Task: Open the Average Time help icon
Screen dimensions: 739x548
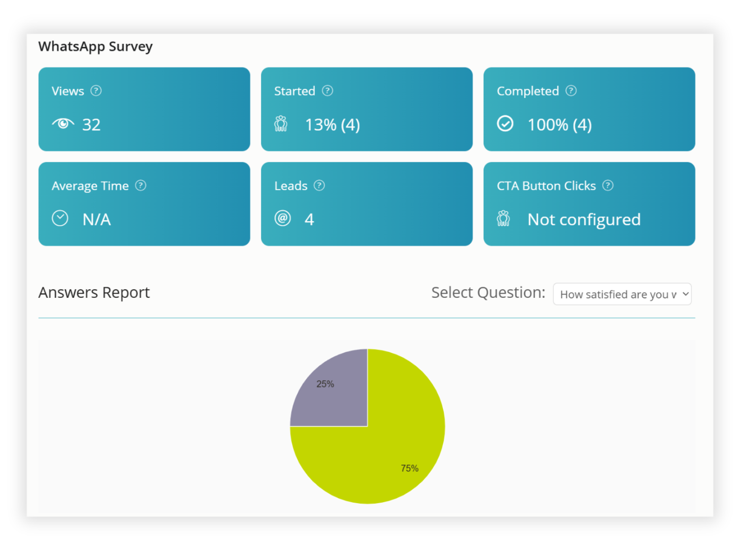Action: click(x=141, y=185)
